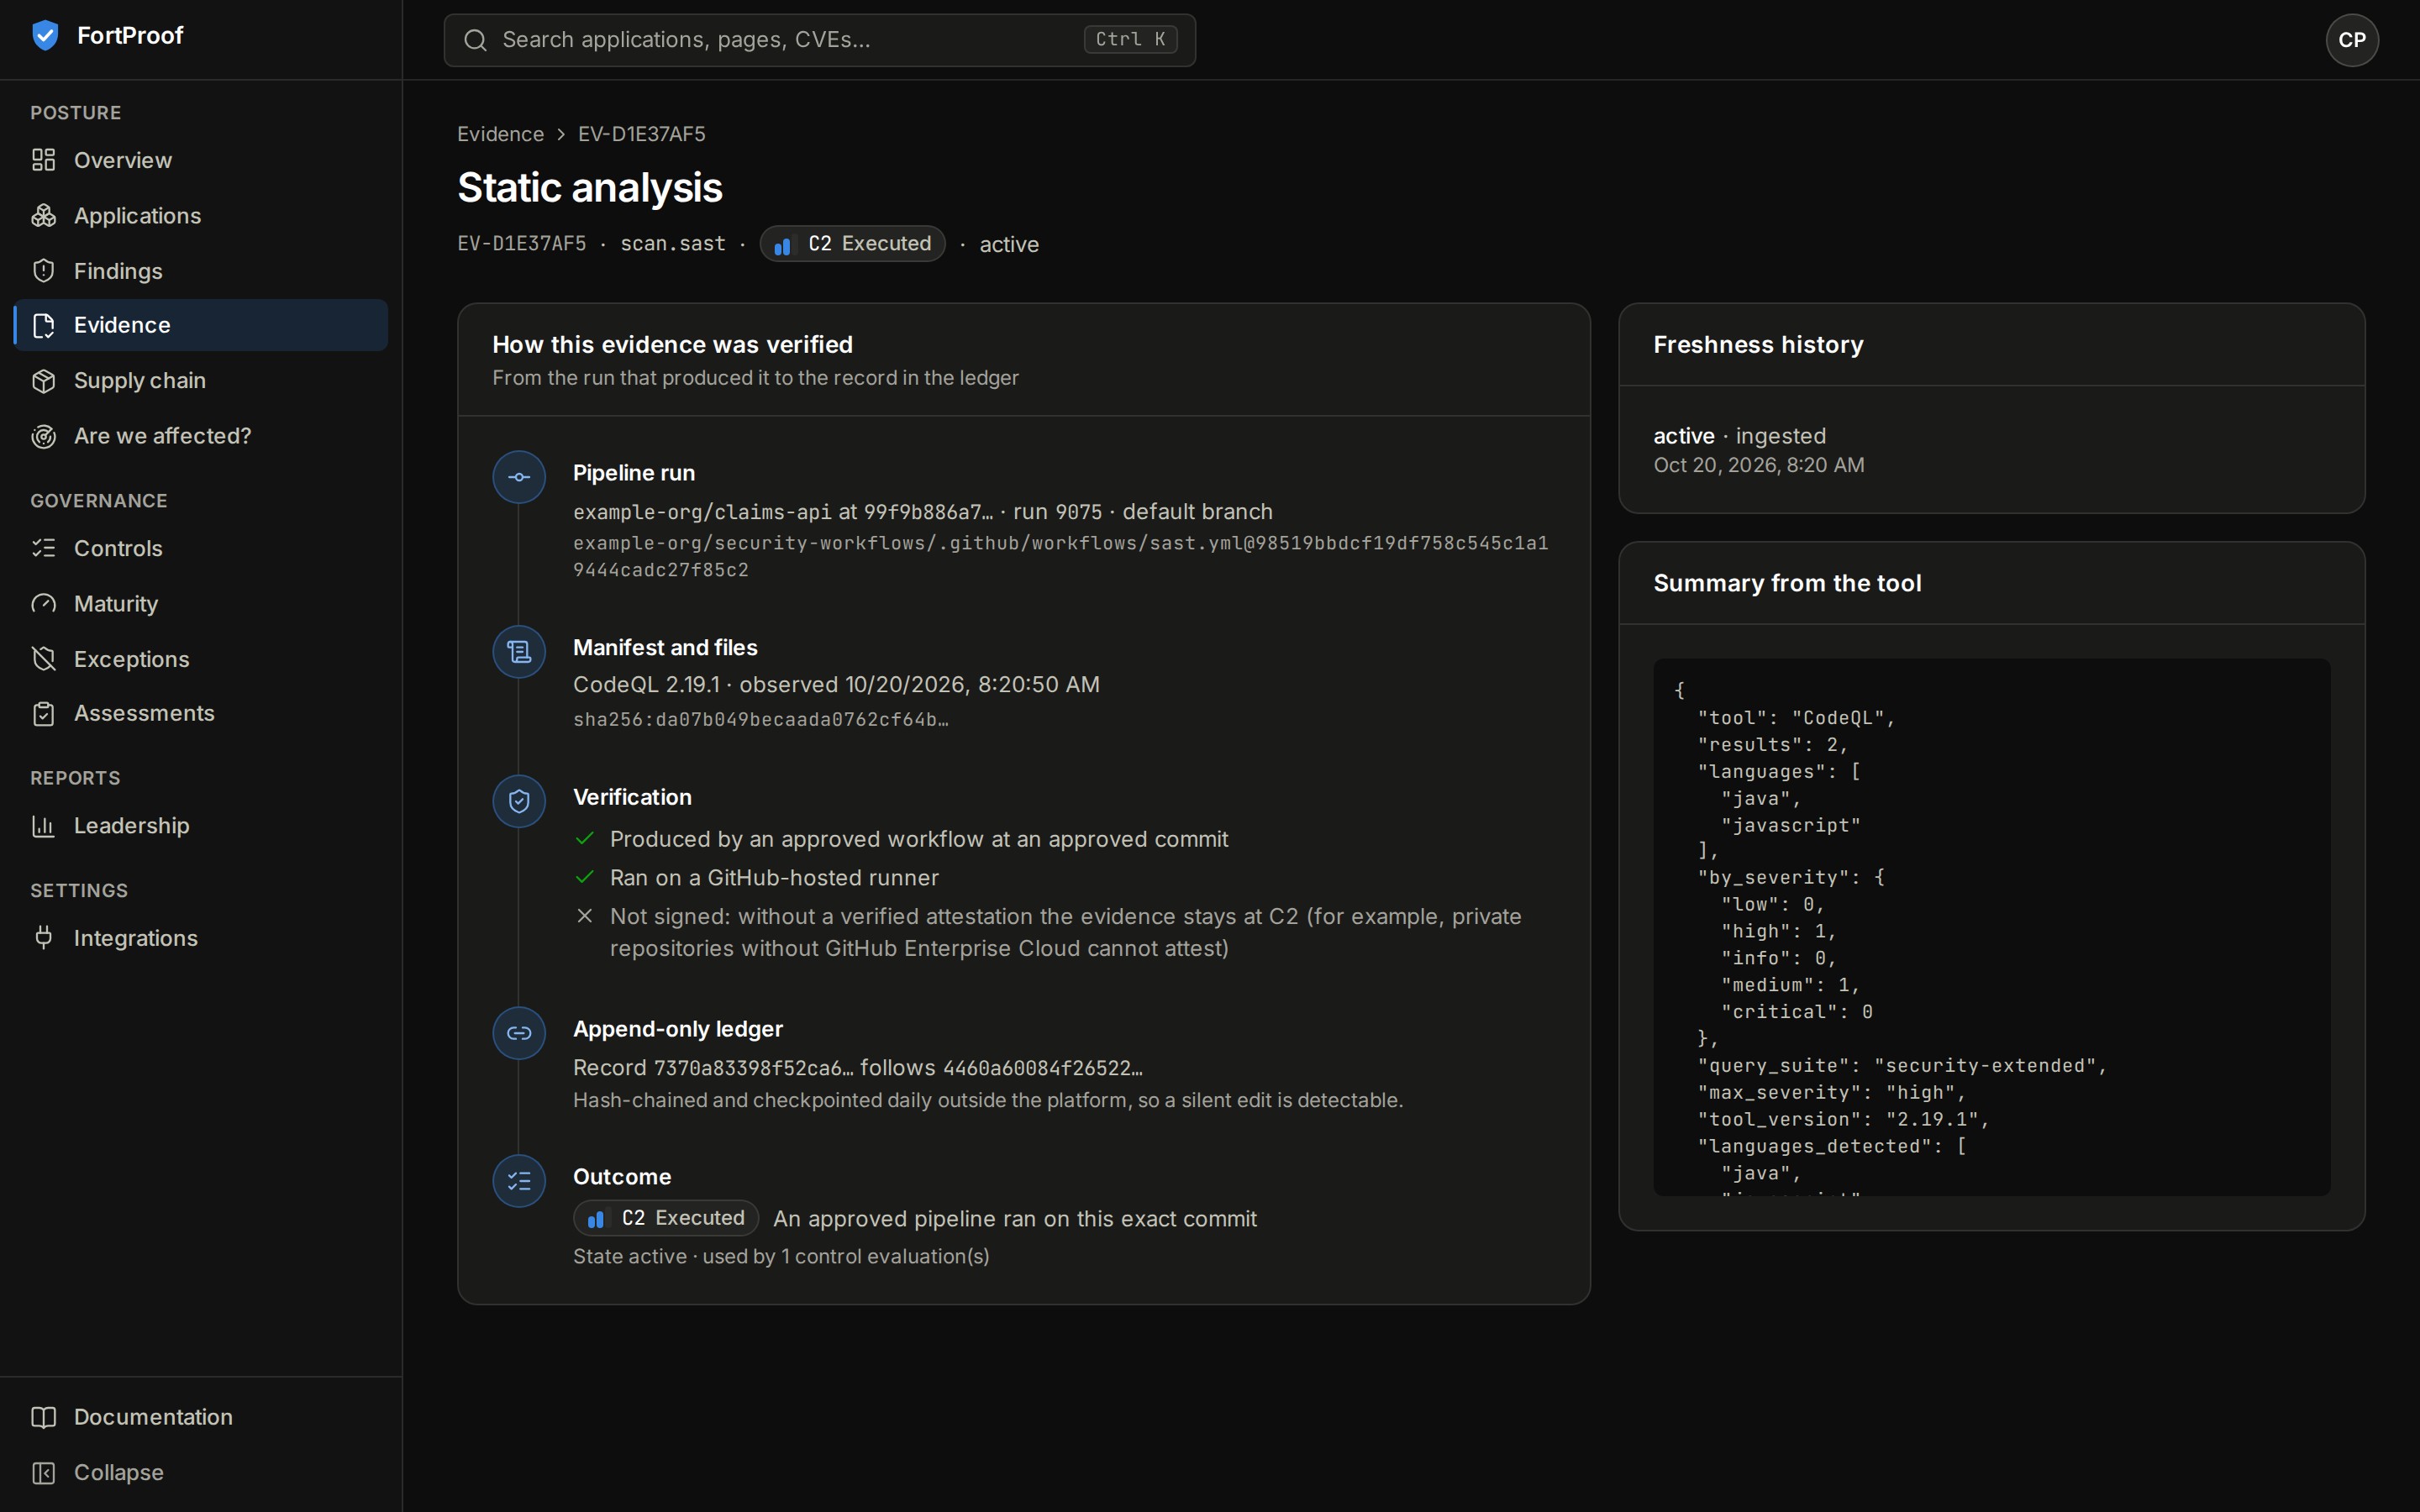Screen dimensions: 2420x1512
Task: Select the Verification shield step icon
Action: 519,801
